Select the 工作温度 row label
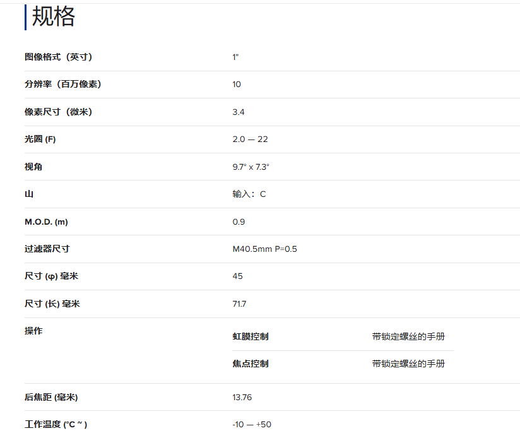Image resolution: width=520 pixels, height=438 pixels. pos(56,424)
